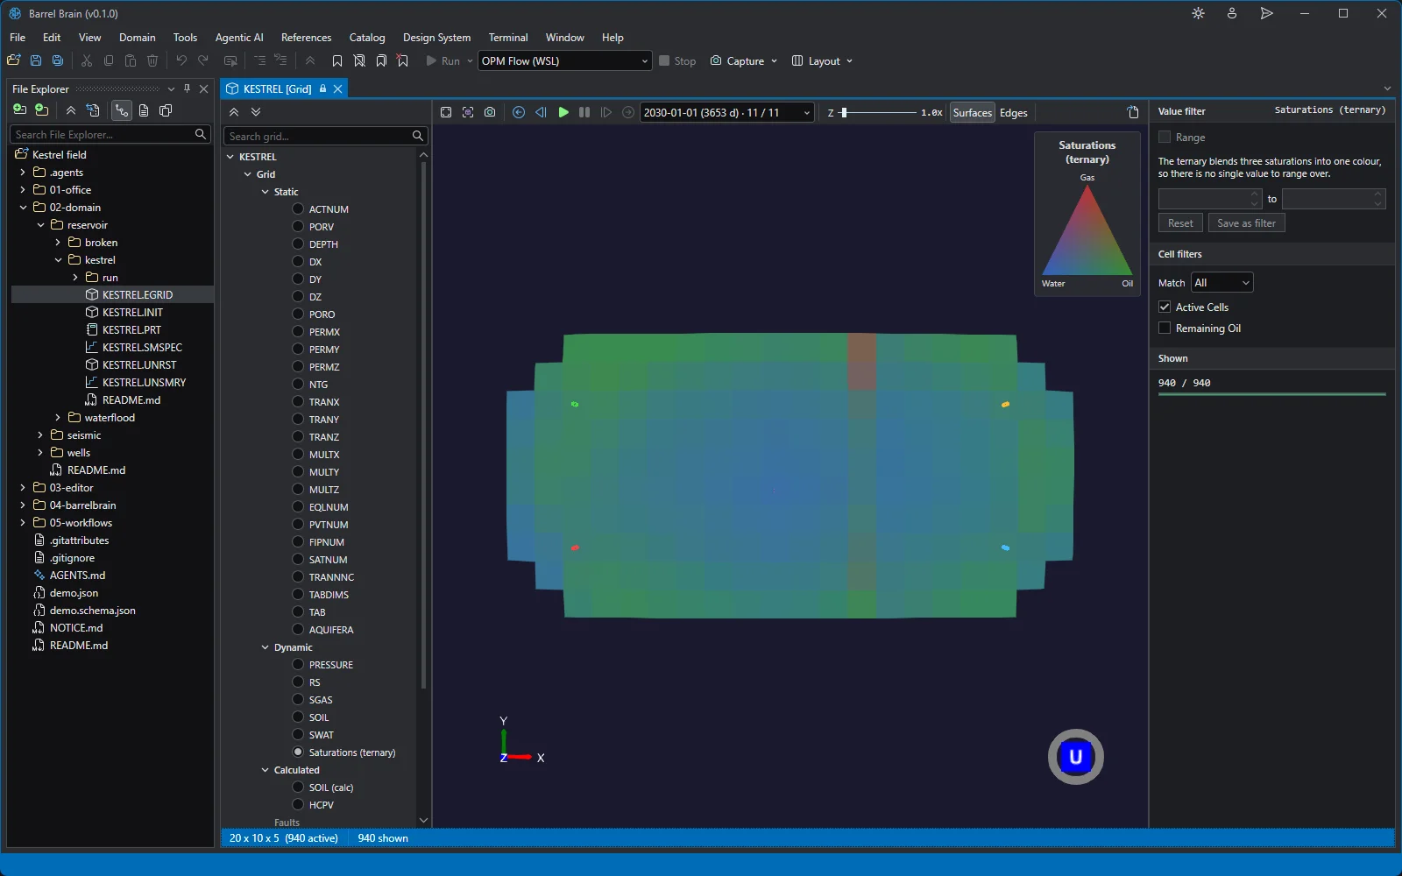The width and height of the screenshot is (1402, 876).
Task: Clear the red-marked bookmark icon
Action: pyautogui.click(x=403, y=60)
